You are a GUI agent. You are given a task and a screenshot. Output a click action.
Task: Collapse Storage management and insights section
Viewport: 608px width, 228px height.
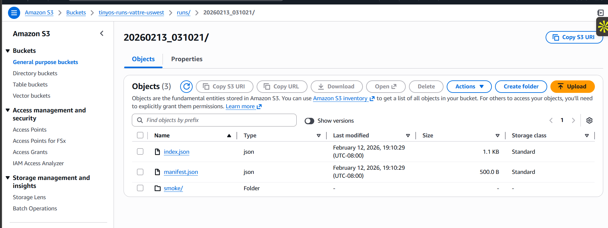point(8,178)
